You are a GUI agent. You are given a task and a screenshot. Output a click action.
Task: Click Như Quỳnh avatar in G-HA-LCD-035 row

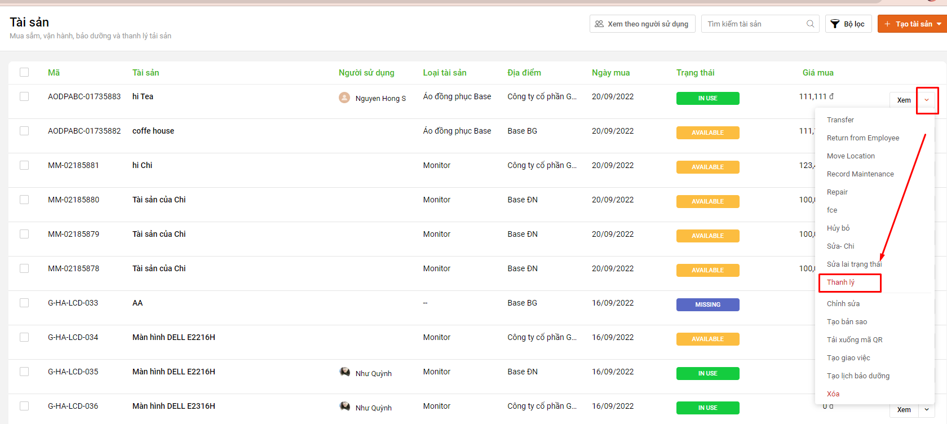coord(344,372)
